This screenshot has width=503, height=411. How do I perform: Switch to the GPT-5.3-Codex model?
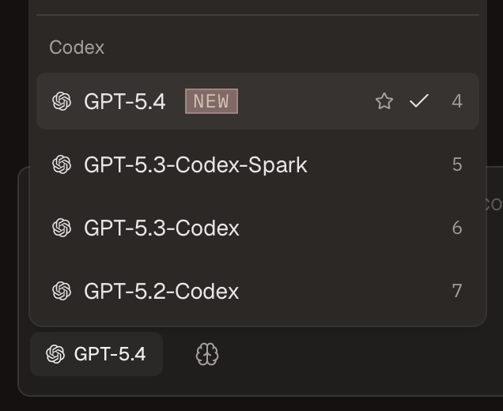(x=161, y=228)
